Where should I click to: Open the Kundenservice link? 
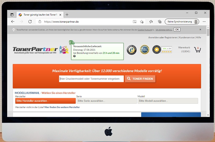pos(187,37)
